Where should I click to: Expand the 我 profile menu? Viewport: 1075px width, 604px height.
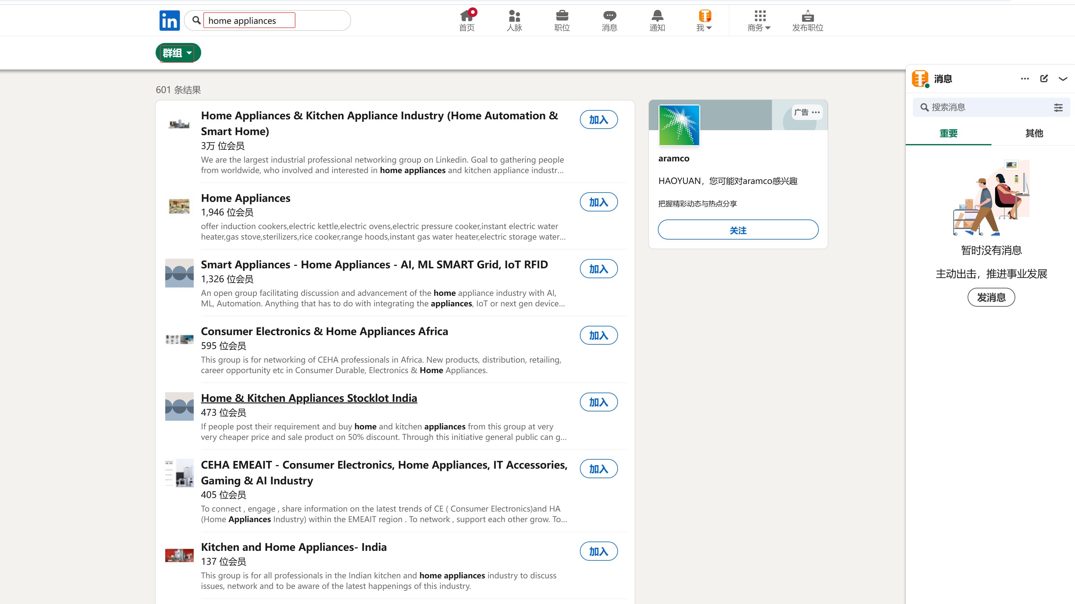coord(704,20)
